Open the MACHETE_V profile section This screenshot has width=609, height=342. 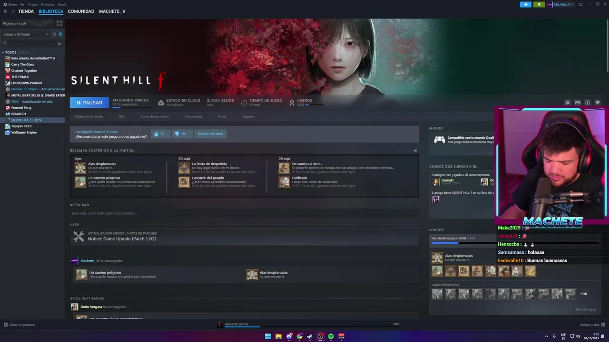[x=112, y=11]
